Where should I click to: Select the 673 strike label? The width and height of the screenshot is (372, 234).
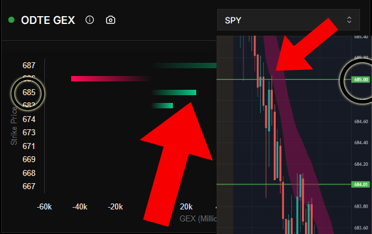point(29,132)
